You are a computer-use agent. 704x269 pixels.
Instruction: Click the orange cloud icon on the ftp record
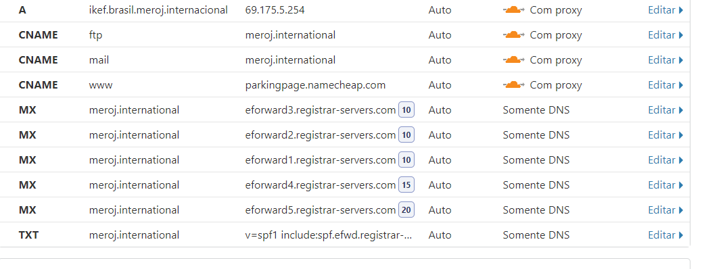[514, 35]
